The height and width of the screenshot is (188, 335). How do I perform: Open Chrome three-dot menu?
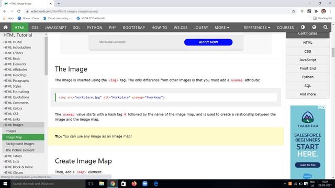pos(330,11)
